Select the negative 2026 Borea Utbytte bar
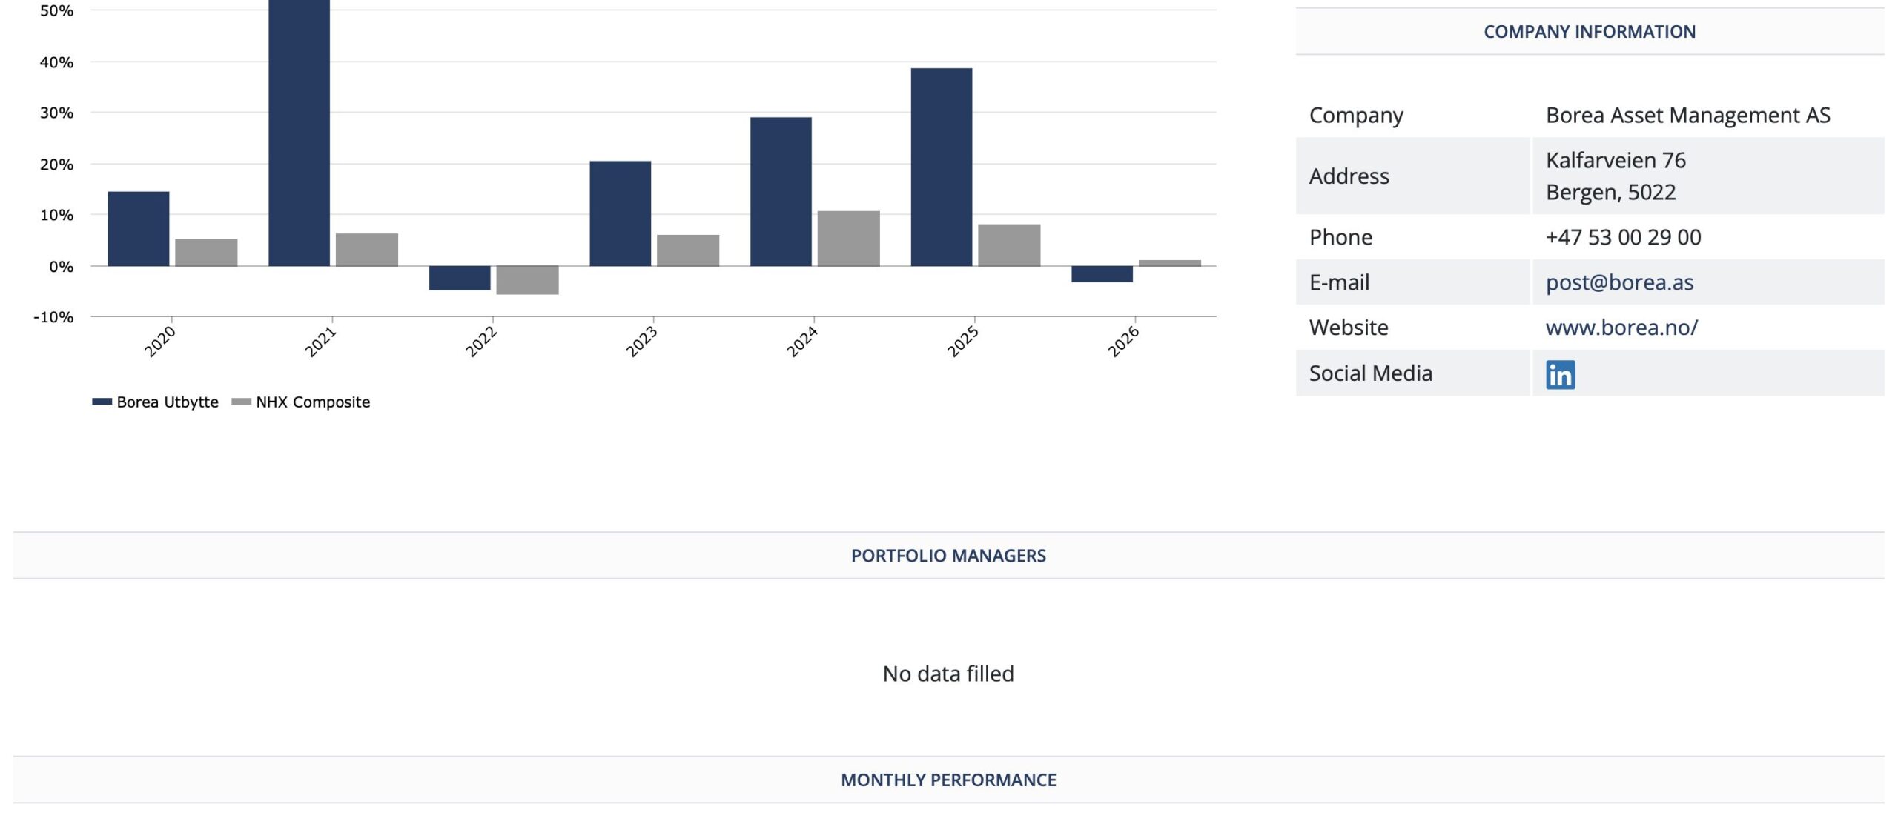 pyautogui.click(x=1102, y=274)
